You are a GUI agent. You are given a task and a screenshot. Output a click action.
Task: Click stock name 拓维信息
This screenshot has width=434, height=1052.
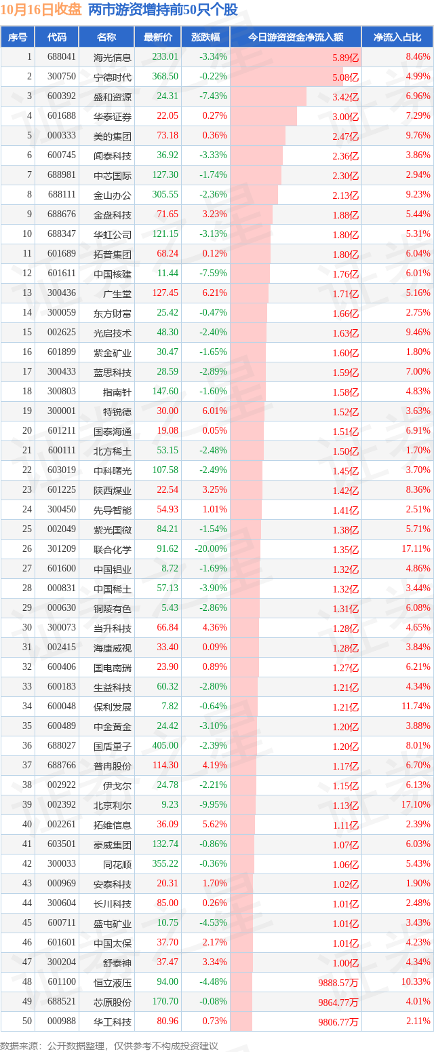pos(113,825)
